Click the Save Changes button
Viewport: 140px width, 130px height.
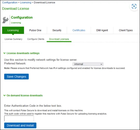pyautogui.click(x=16, y=77)
